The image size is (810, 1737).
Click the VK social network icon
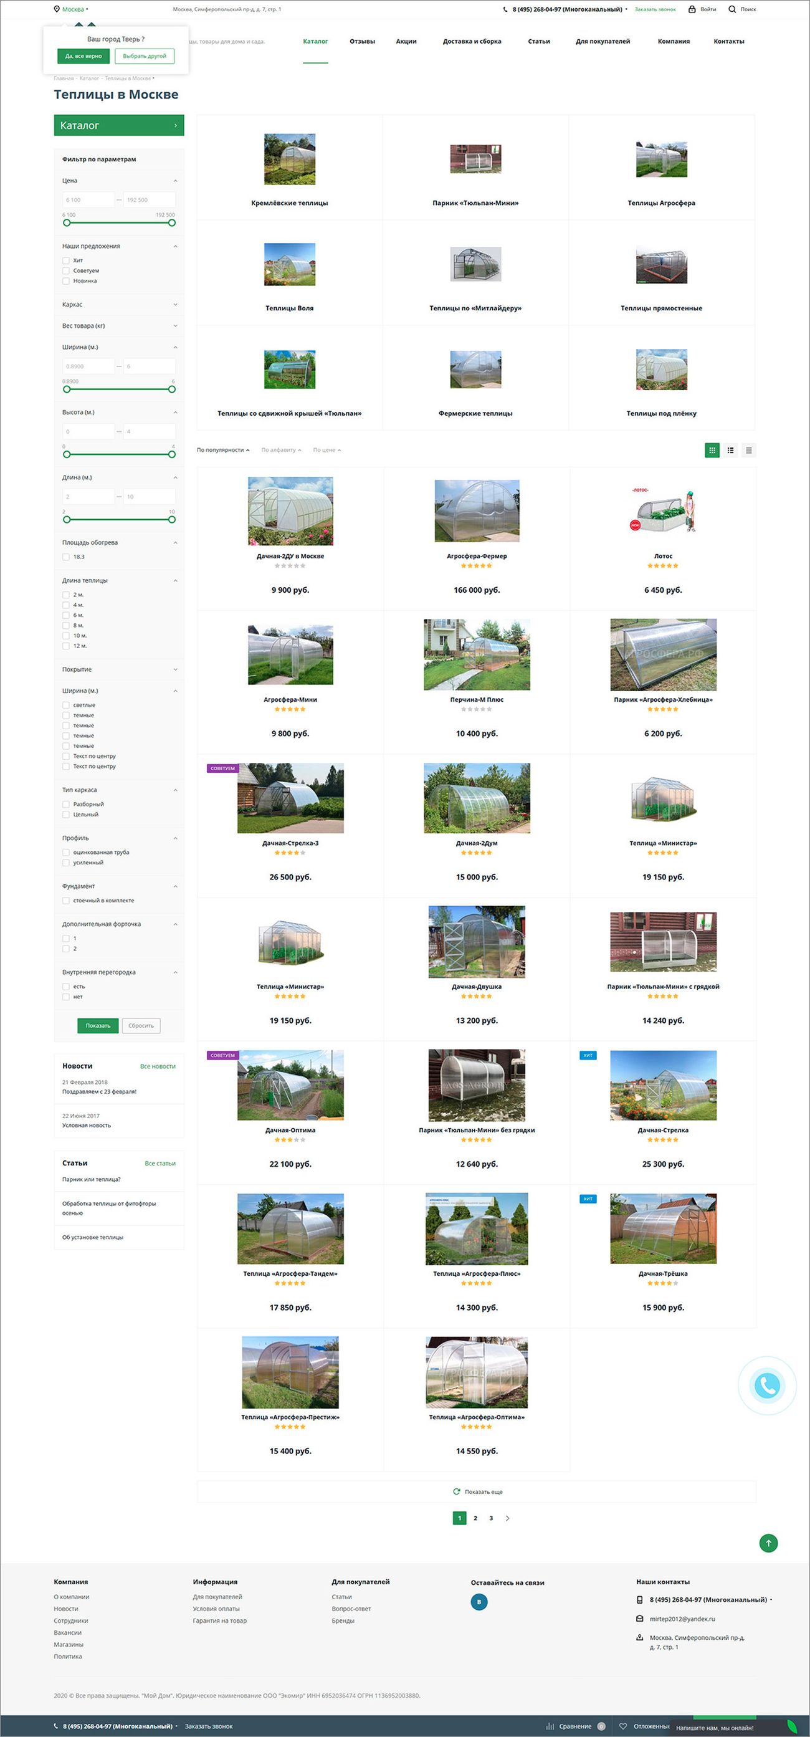pos(479,1602)
